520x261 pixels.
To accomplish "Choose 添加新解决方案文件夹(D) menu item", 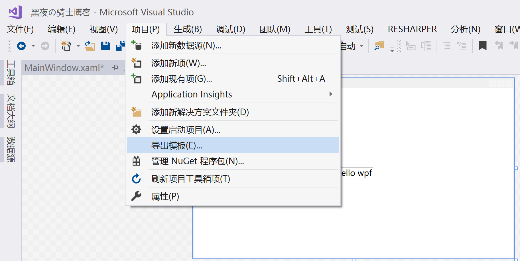I will (x=233, y=112).
